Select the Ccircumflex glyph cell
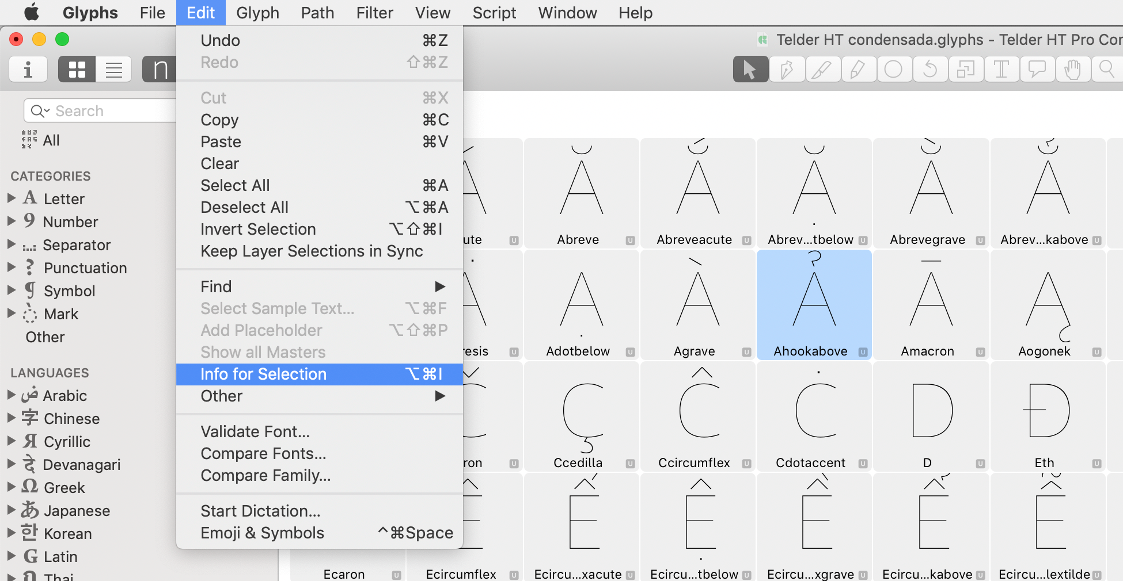 coord(697,416)
